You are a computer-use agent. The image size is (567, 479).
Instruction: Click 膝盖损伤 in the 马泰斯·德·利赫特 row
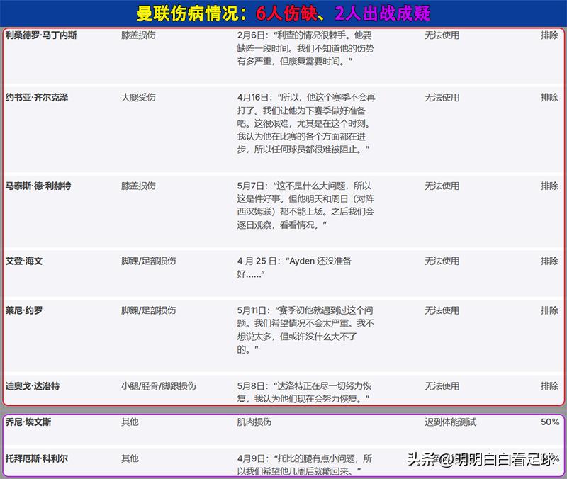click(x=138, y=186)
